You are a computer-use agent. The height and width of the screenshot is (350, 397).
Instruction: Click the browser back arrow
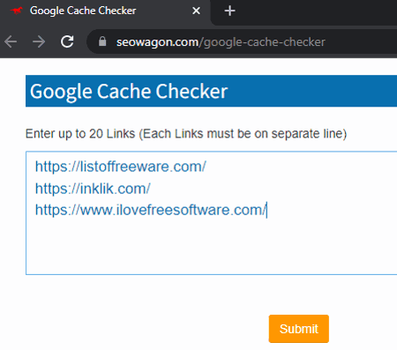tap(11, 41)
